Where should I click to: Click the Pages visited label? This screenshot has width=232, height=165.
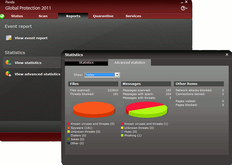(x=185, y=101)
